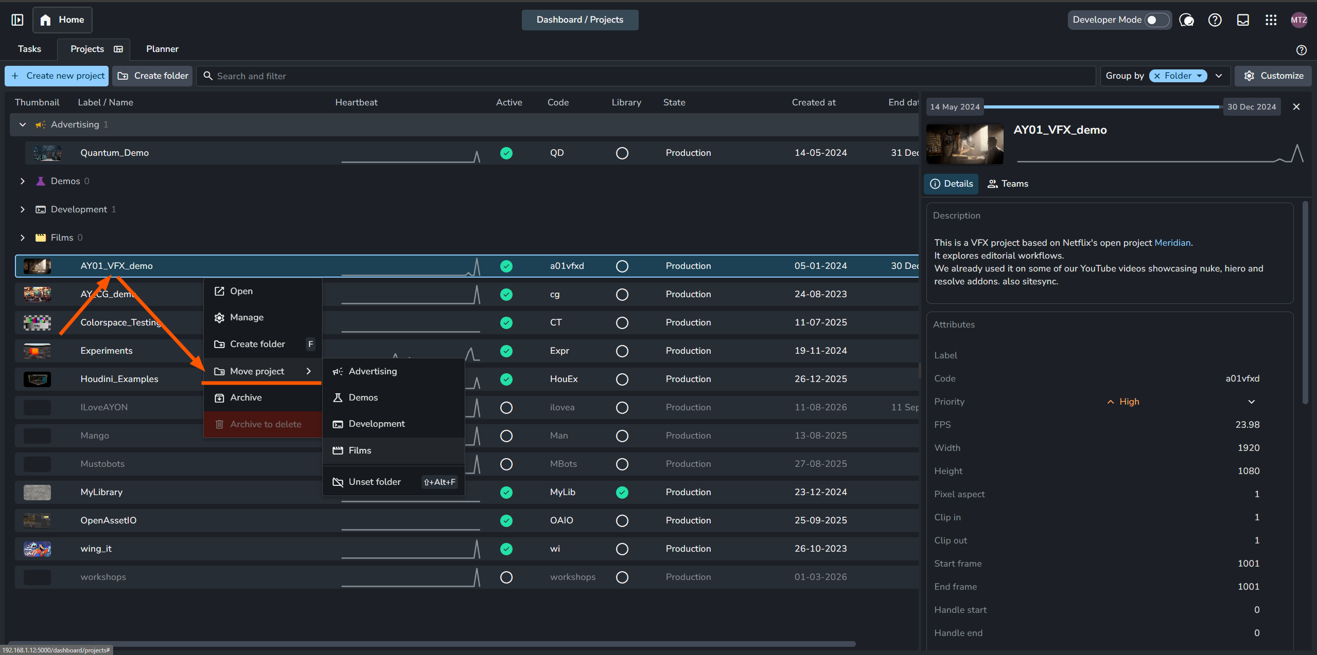Screen dimensions: 1317x655
Task: Toggle Library status for MyLibrary project
Action: (x=622, y=492)
